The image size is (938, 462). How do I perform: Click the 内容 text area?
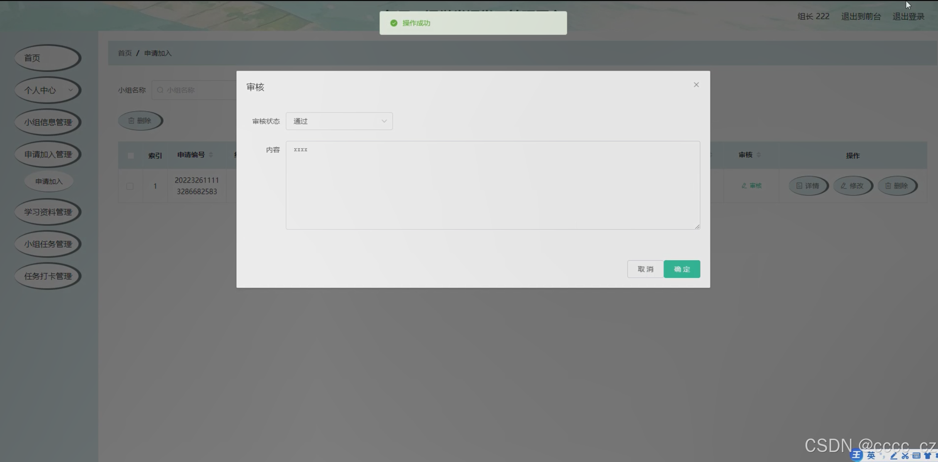point(492,185)
